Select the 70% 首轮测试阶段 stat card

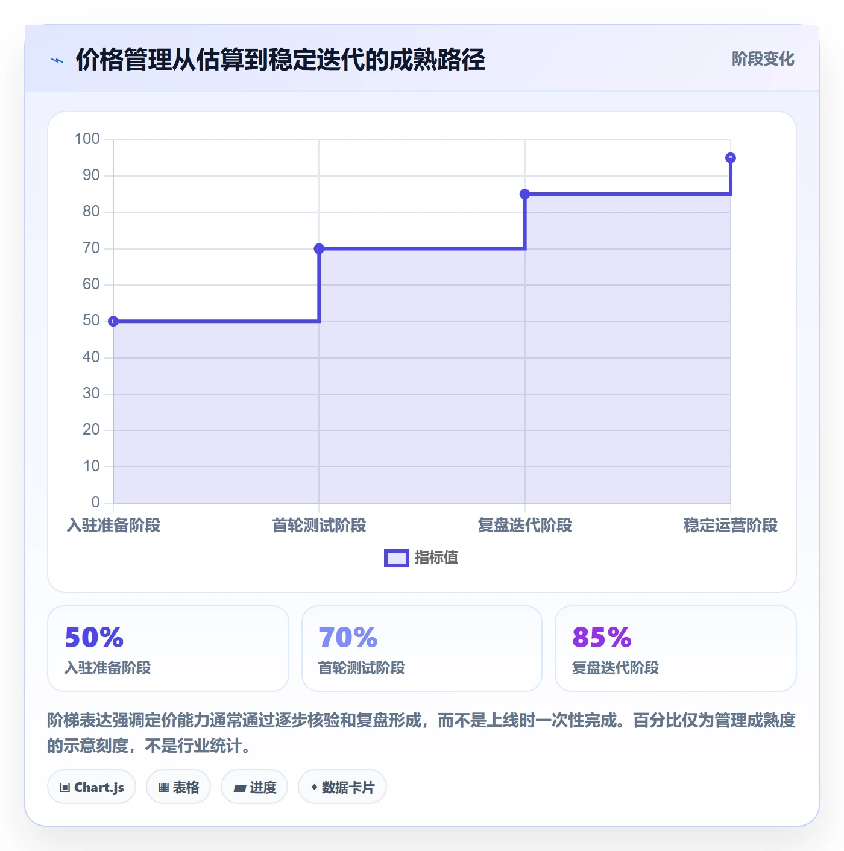tap(422, 648)
